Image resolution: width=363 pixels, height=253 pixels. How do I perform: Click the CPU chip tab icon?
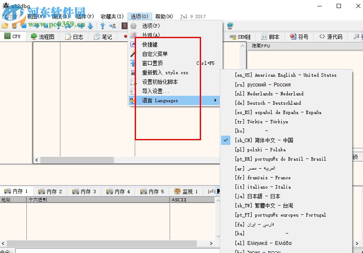(x=7, y=36)
